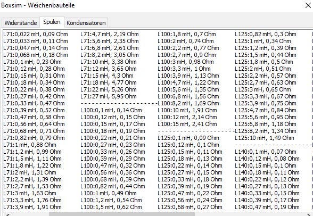Select coil L140:0,47 mH, 0,19 Ohm
Viewport: 313px width, 216px height.
point(267,207)
